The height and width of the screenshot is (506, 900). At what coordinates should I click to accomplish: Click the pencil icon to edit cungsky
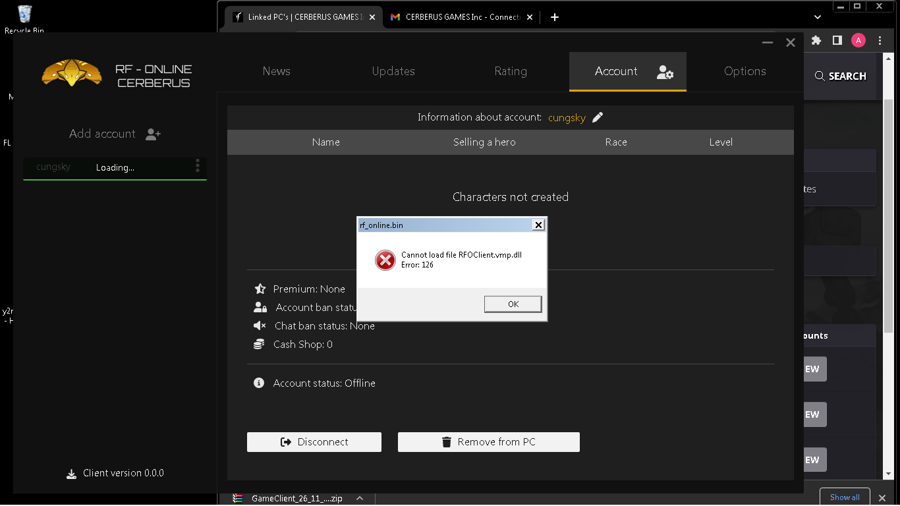(598, 117)
